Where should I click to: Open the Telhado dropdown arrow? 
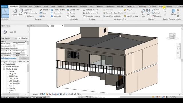tap(49, 10)
